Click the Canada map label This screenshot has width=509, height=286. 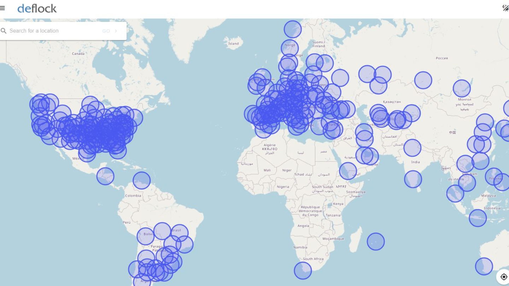tap(78, 54)
